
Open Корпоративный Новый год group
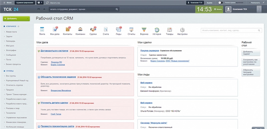17,81
